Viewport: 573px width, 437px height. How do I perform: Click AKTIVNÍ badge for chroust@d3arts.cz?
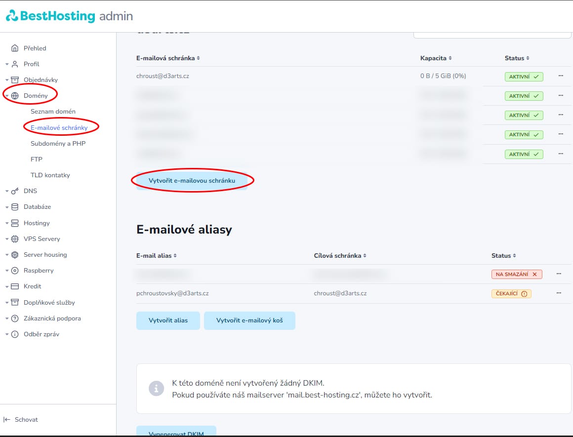click(524, 77)
